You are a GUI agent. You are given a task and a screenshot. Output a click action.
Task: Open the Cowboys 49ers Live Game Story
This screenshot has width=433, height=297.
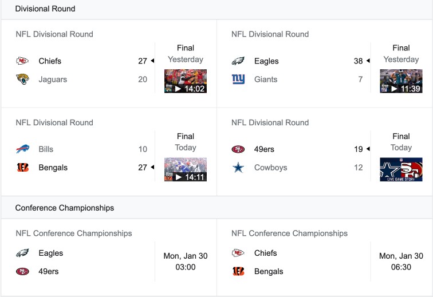click(401, 169)
